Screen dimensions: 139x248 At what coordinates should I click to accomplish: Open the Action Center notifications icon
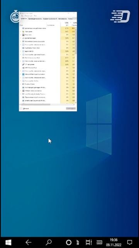click(130, 242)
